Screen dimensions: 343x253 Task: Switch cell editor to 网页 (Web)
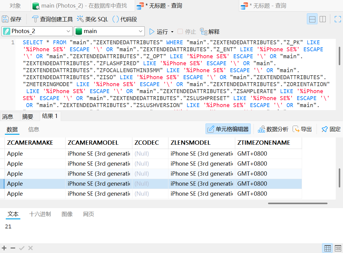89,214
